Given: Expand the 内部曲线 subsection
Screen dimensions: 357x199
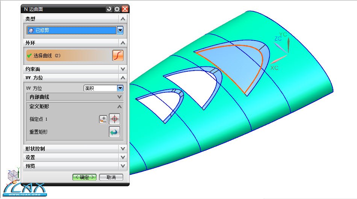Looking at the screenshot, I should coord(120,97).
